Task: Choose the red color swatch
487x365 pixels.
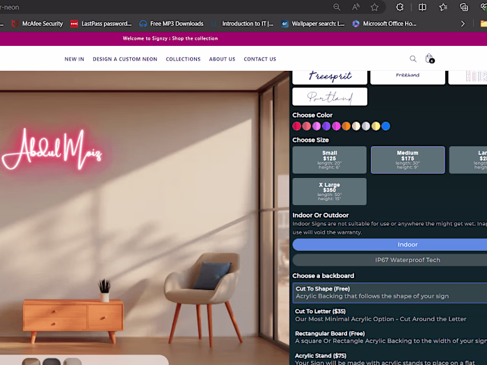Action: [296, 126]
